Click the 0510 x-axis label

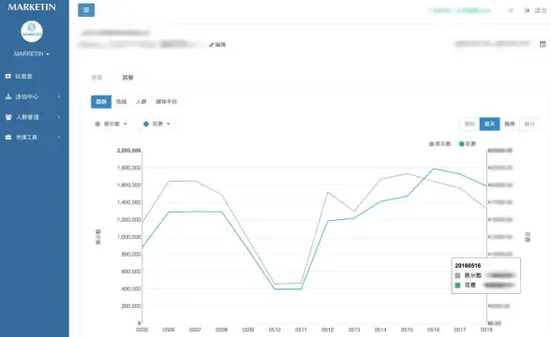tap(275, 330)
